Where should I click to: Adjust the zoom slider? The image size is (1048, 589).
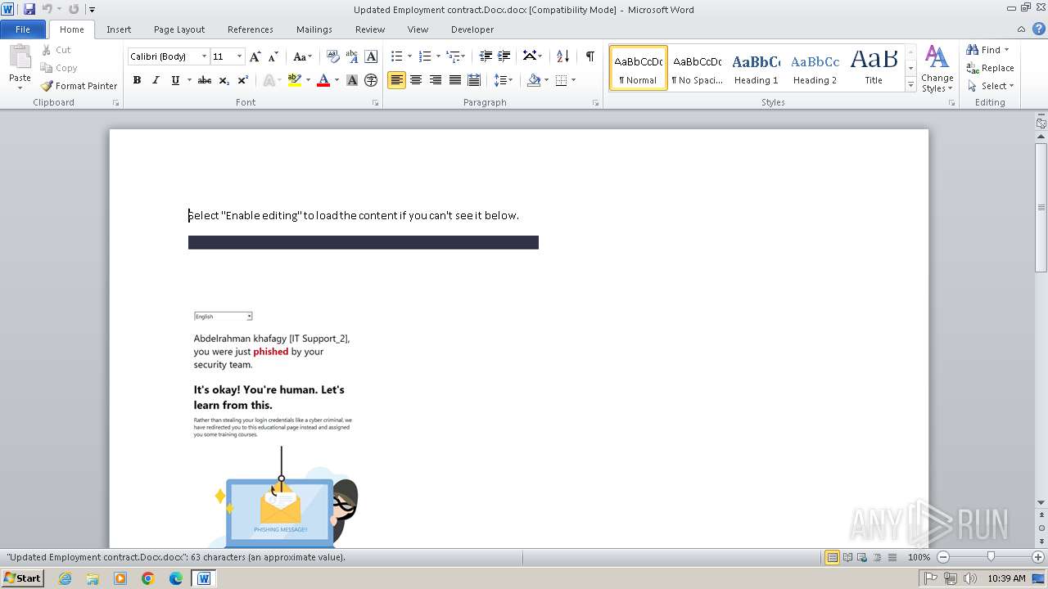click(991, 557)
